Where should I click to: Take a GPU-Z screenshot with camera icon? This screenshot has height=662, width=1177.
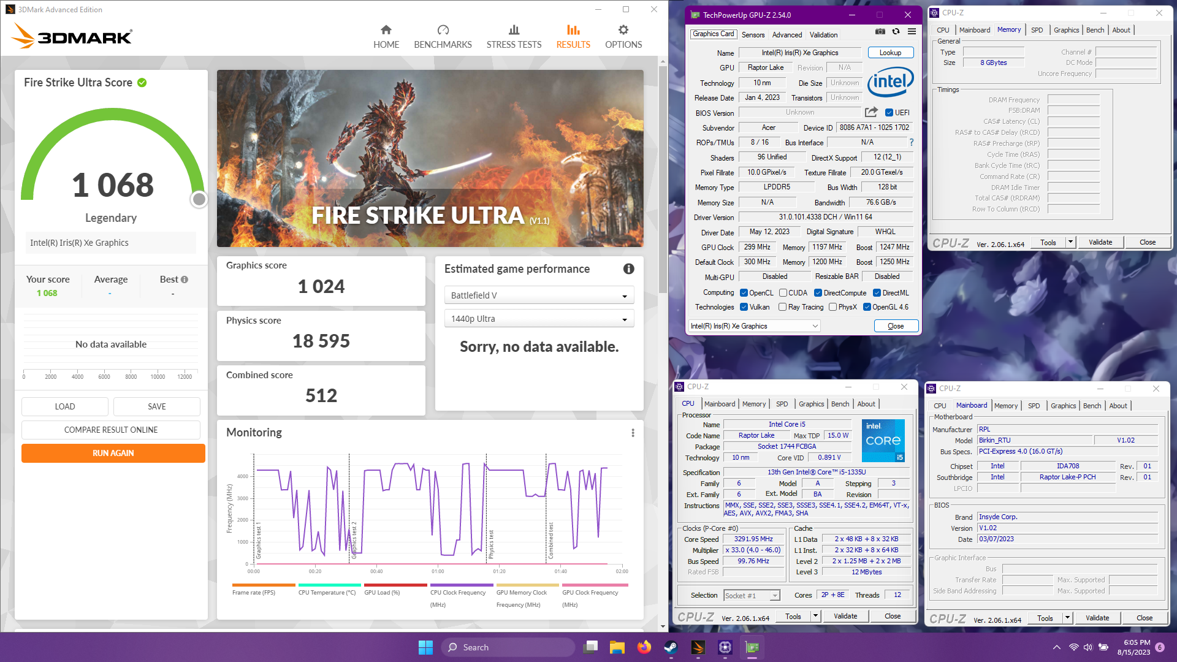tap(880, 31)
